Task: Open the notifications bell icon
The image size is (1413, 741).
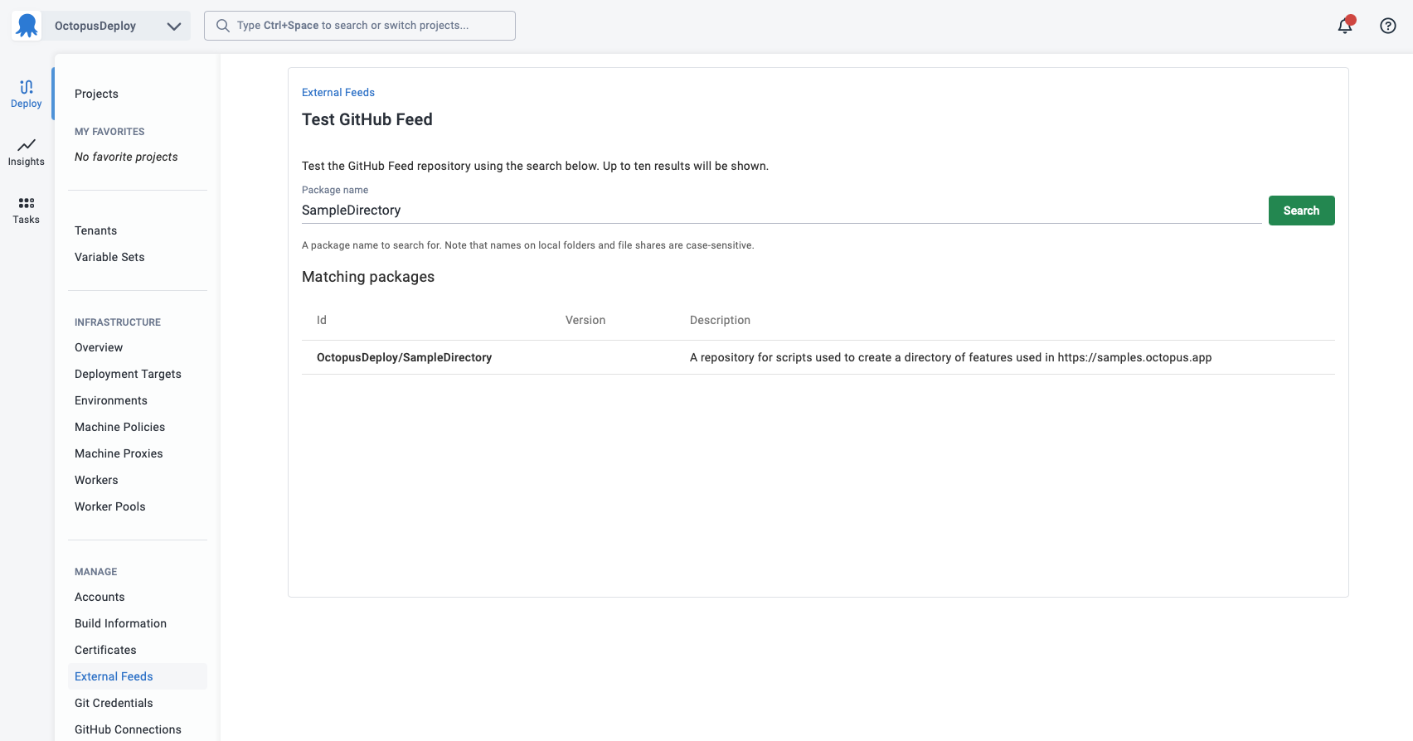Action: click(1345, 26)
